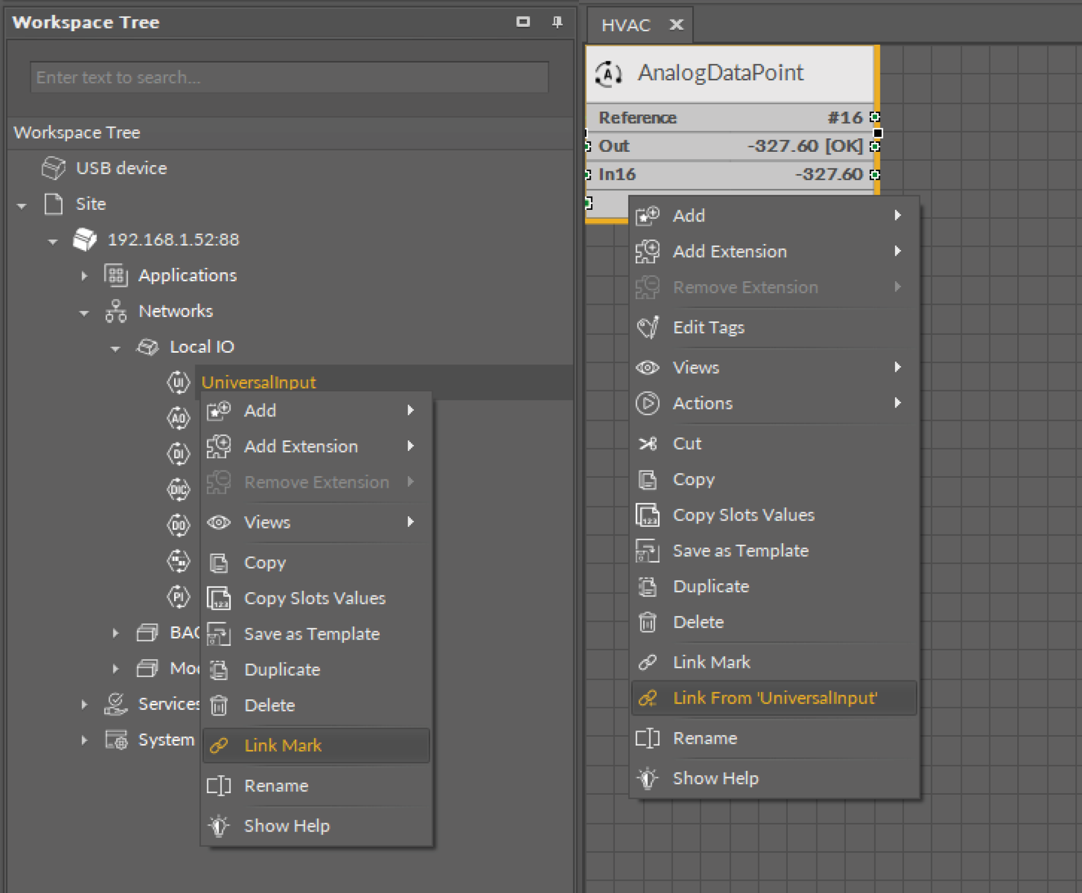The width and height of the screenshot is (1082, 893).
Task: Expand the Applications tree node
Action: (x=84, y=276)
